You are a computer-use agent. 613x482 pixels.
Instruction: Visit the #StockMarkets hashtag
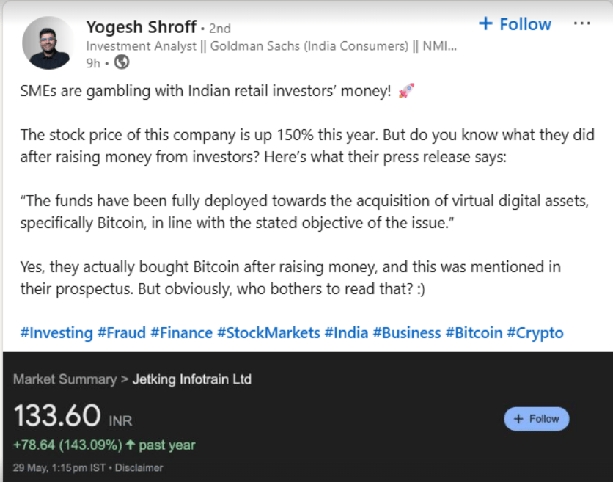[x=268, y=333]
